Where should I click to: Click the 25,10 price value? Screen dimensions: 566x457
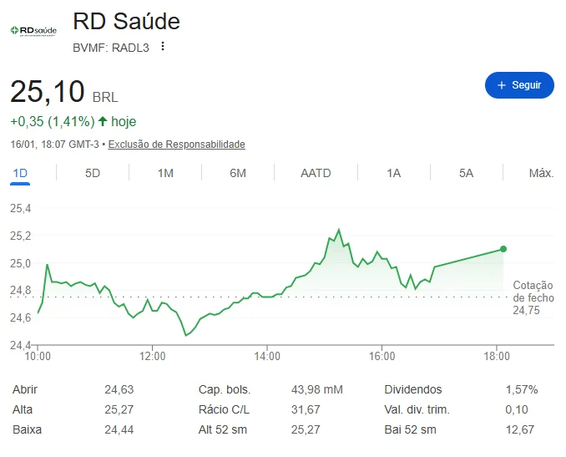pyautogui.click(x=48, y=91)
